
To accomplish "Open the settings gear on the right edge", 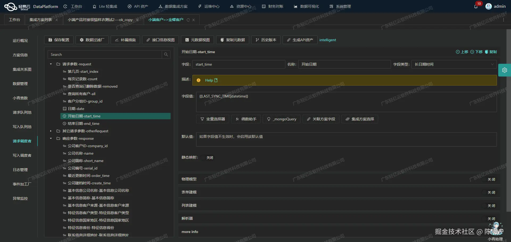I will click(505, 70).
